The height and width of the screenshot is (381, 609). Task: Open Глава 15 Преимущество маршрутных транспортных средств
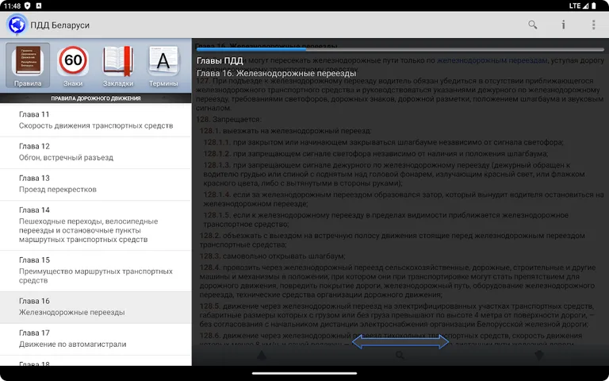95,271
